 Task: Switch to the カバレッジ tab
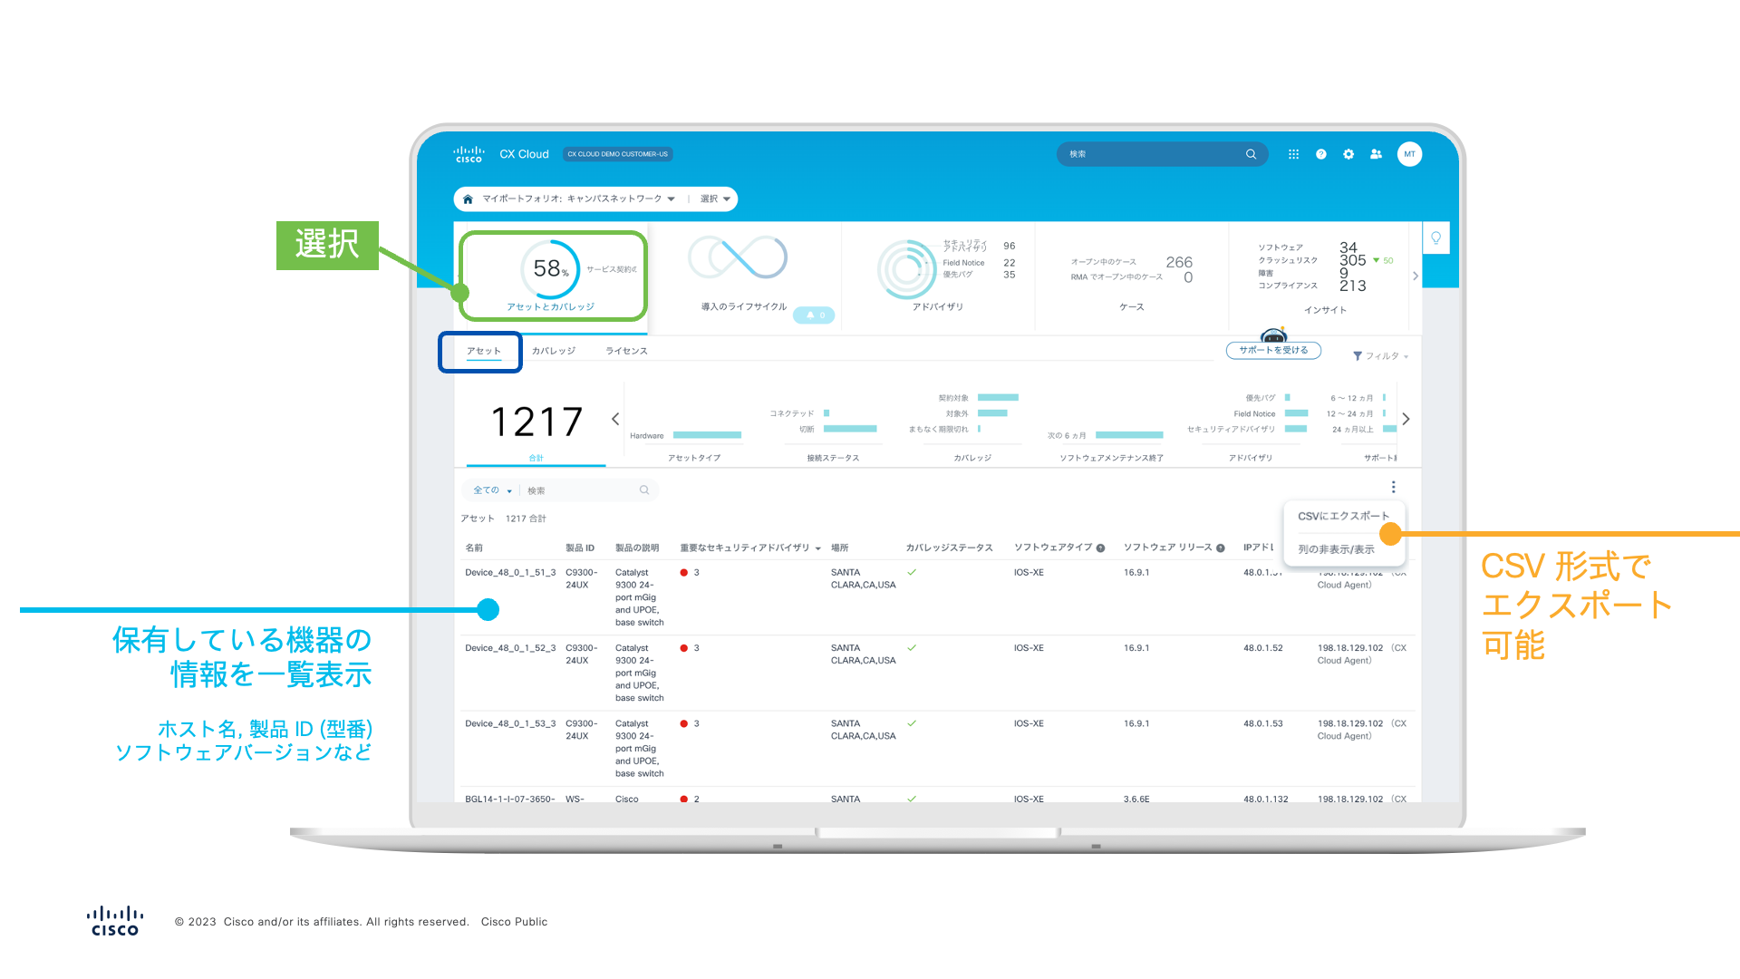click(x=554, y=351)
